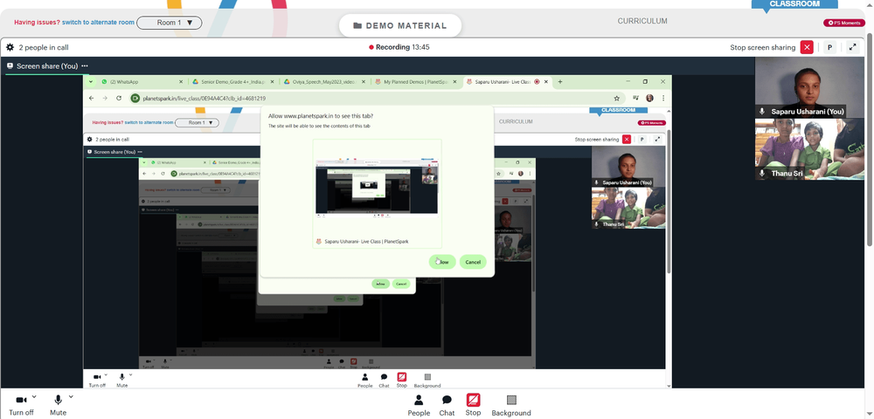The image size is (874, 419).
Task: Open the call settings gear beside "2 people in call"
Action: pyautogui.click(x=10, y=47)
